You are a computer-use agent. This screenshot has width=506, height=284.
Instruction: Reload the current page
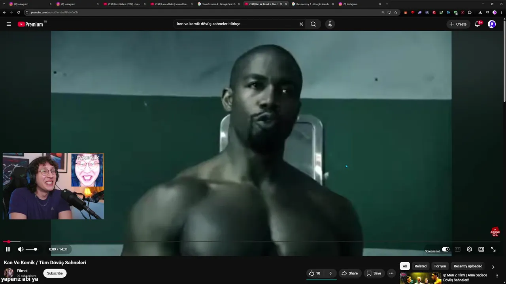tap(18, 12)
